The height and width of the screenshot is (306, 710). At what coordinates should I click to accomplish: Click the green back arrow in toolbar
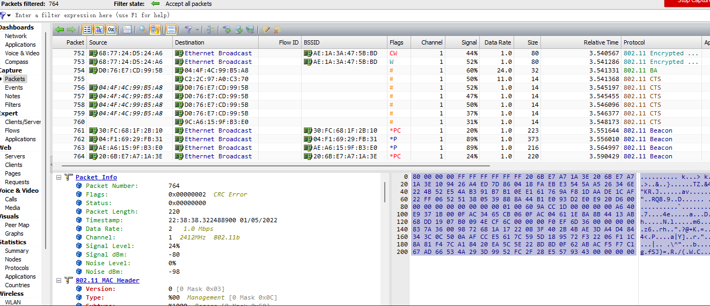pos(60,30)
